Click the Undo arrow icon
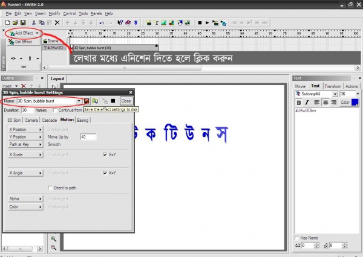The image size is (363, 257). 102,23
